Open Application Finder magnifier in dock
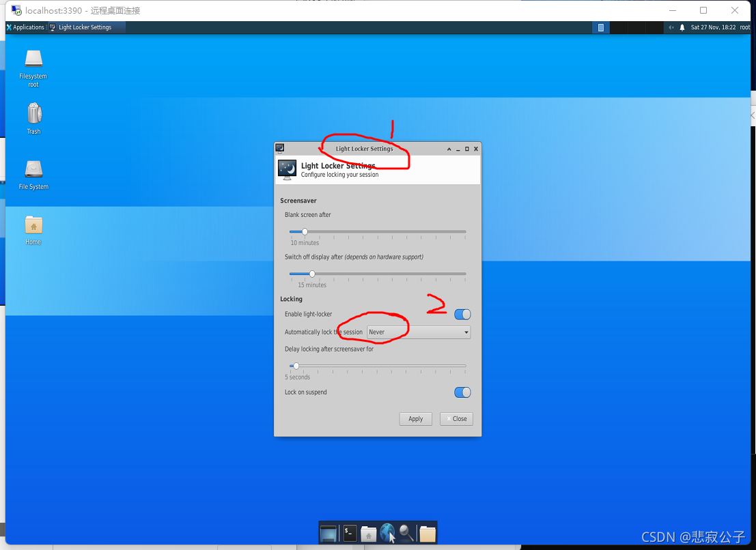Screen dimensions: 756x550 tap(406, 534)
